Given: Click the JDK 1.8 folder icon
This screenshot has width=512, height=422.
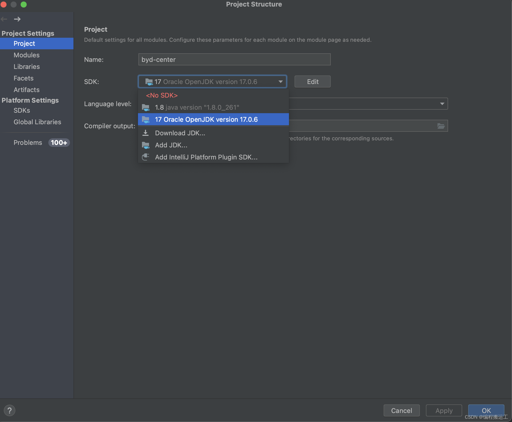Looking at the screenshot, I should (145, 107).
